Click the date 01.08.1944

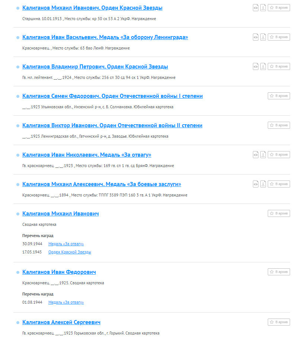click(32, 302)
